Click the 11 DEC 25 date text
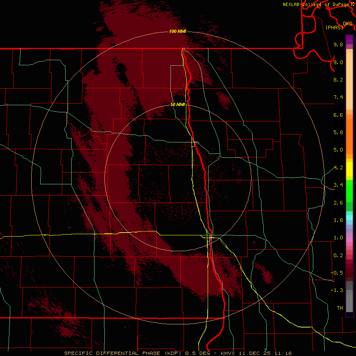Screen dimensions: 356x356 pyautogui.click(x=254, y=353)
